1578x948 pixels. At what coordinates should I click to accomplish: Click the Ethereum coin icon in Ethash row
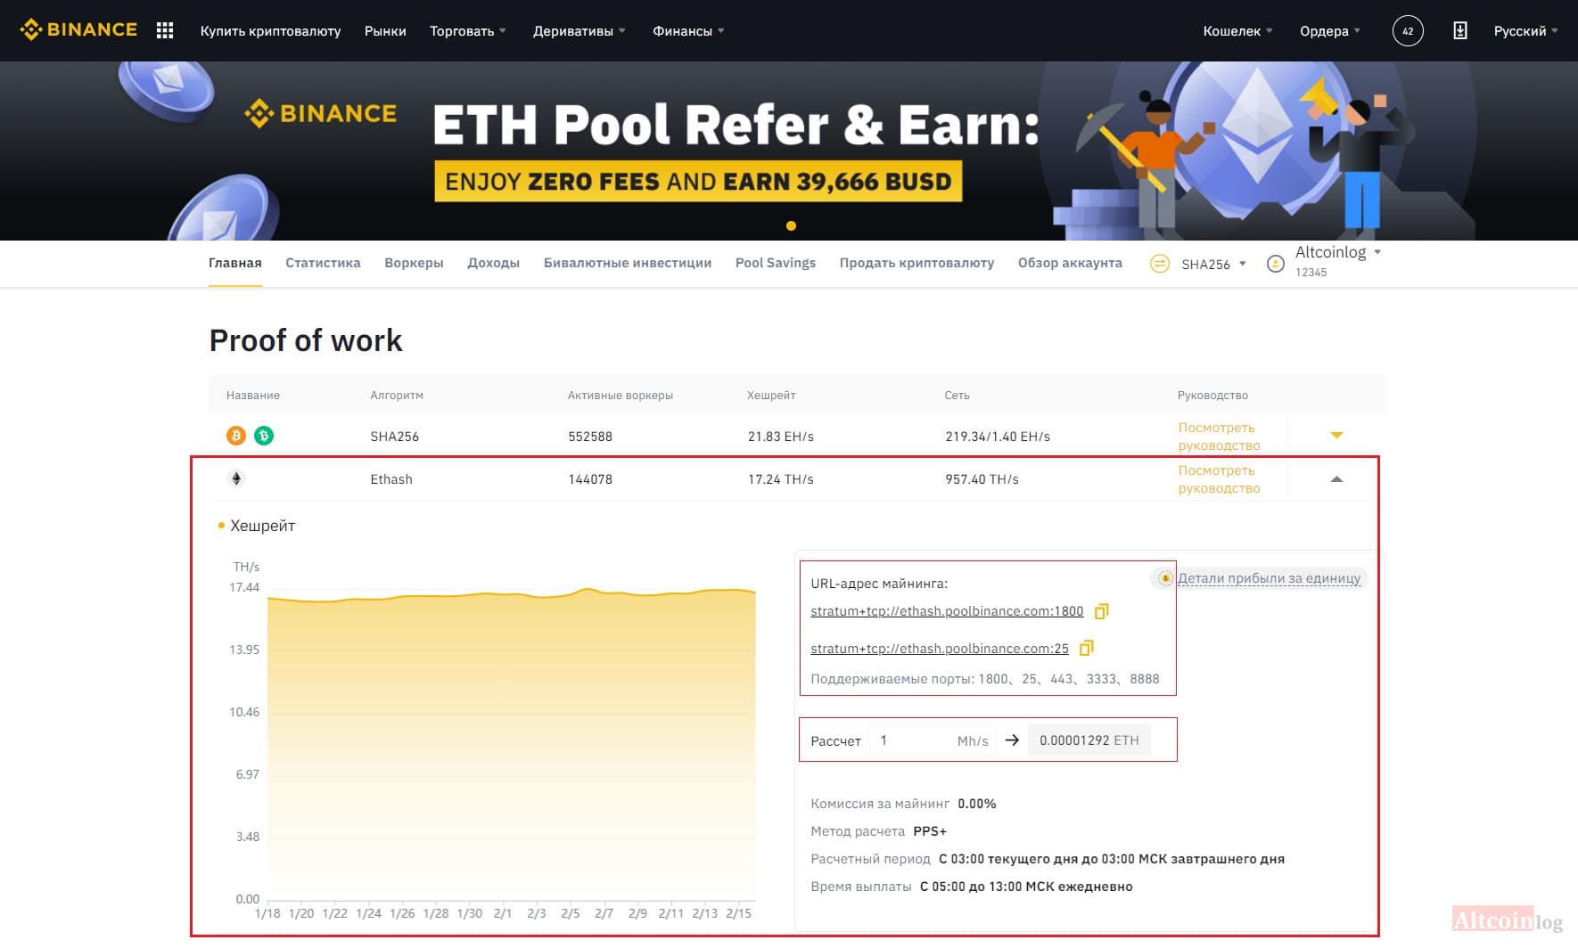click(x=236, y=478)
